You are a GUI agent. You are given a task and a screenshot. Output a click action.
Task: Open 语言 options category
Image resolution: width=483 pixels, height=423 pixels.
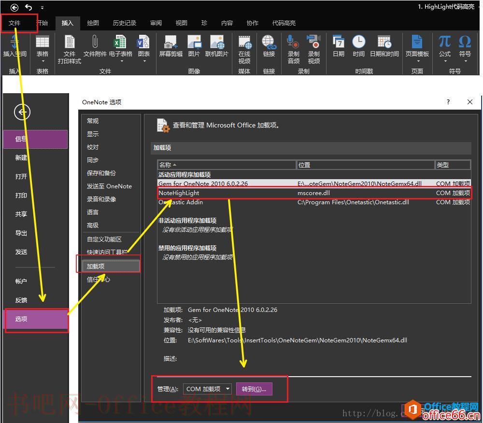pos(93,212)
